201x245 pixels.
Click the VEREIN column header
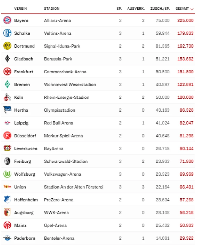(x=20, y=9)
